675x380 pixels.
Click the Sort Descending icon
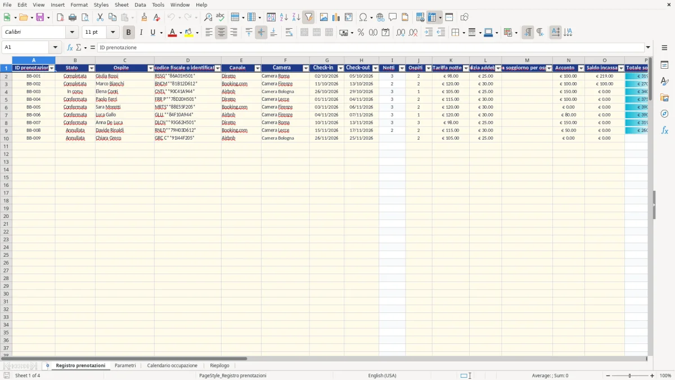click(x=296, y=17)
